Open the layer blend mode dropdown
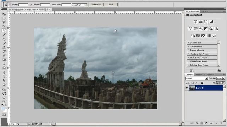The image size is (227, 127). coord(196,78)
